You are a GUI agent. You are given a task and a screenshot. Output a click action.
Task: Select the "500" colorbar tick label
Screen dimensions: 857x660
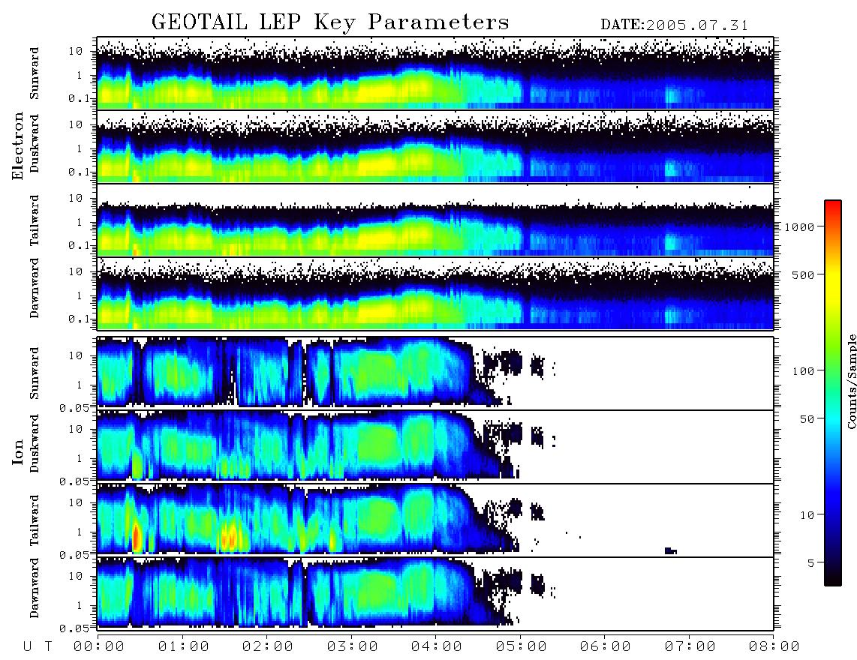(803, 274)
